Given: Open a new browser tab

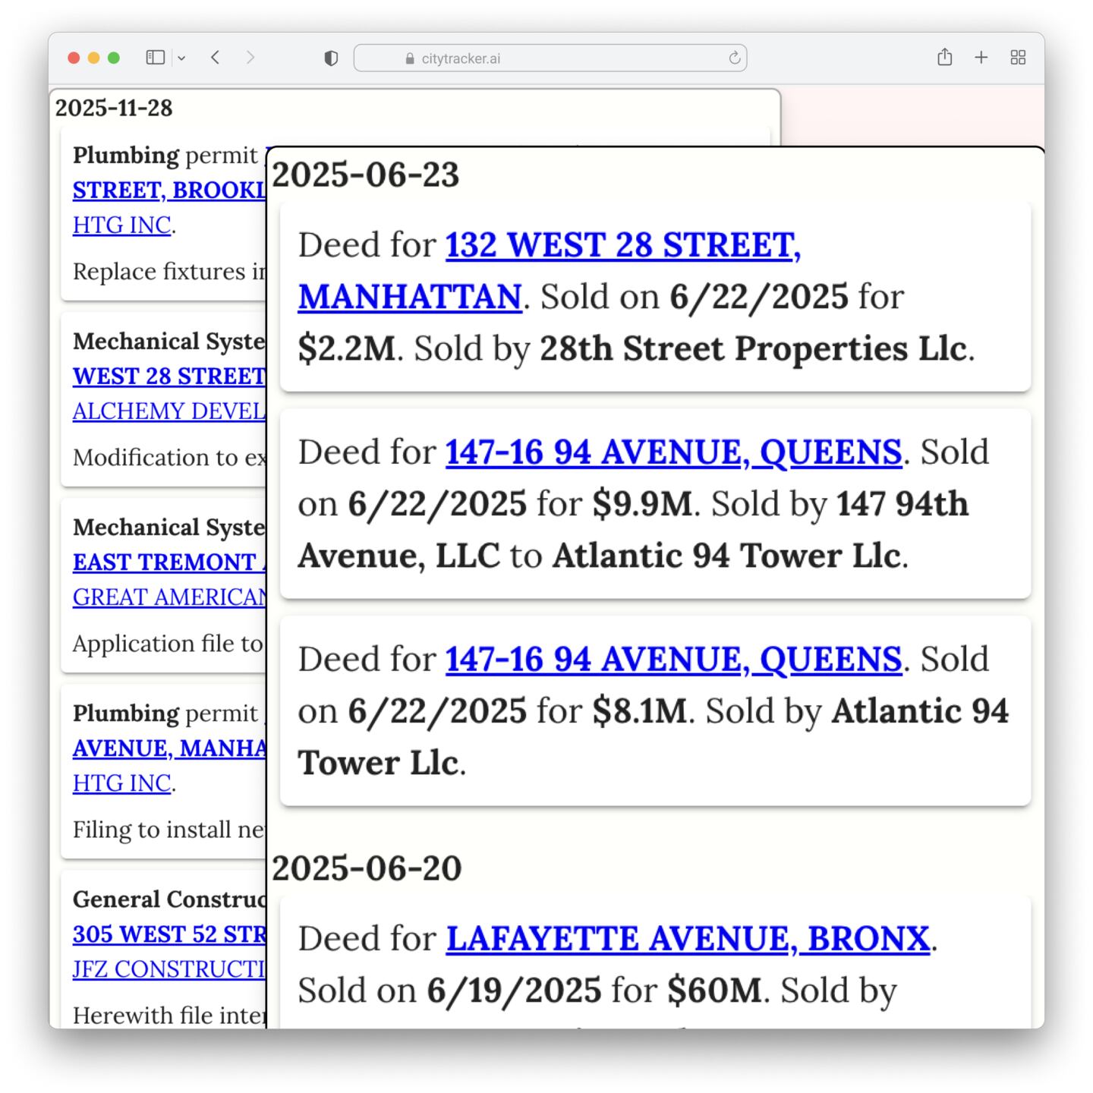Looking at the screenshot, I should 981,57.
